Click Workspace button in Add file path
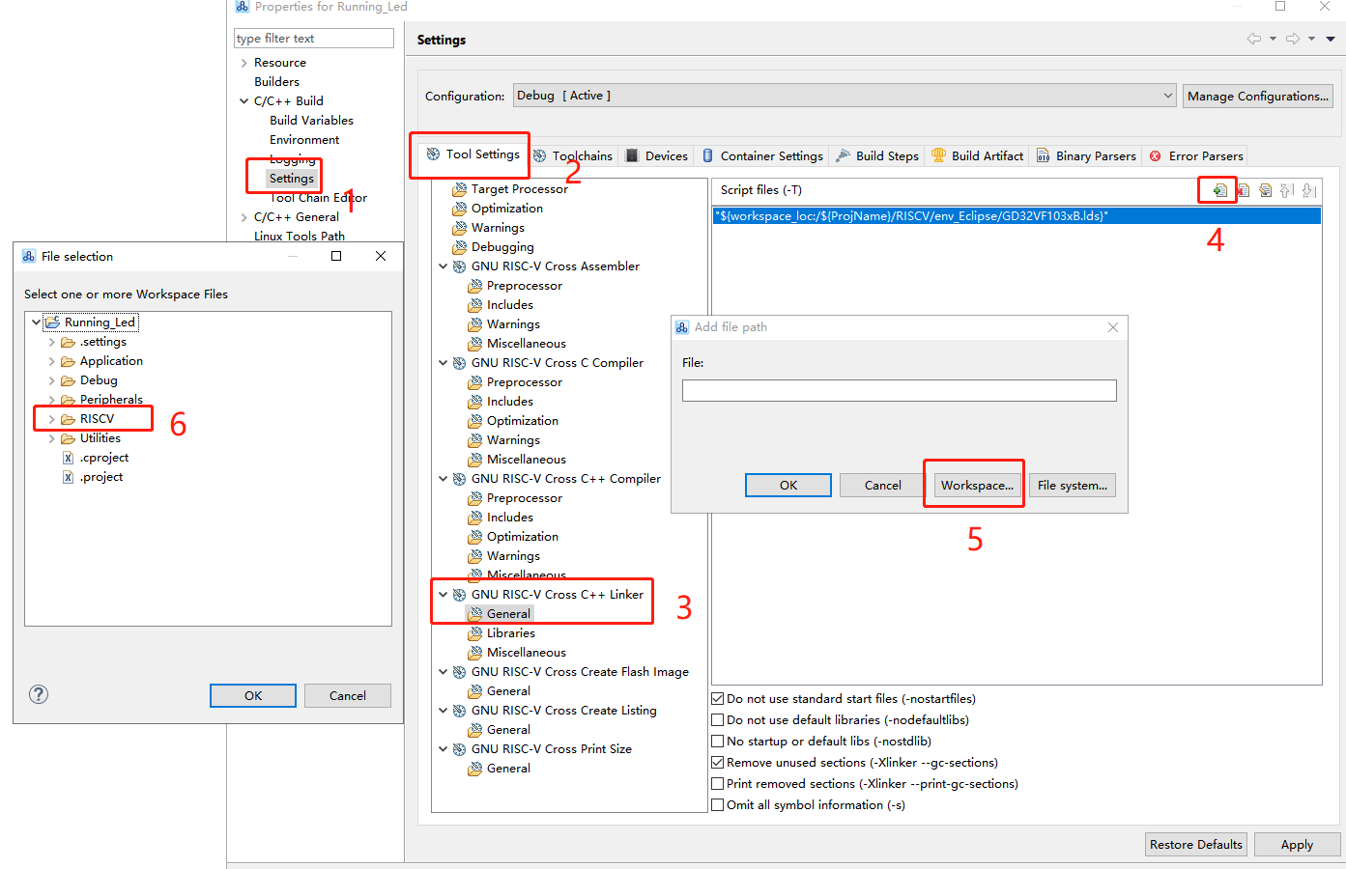The height and width of the screenshot is (869, 1346). point(977,485)
